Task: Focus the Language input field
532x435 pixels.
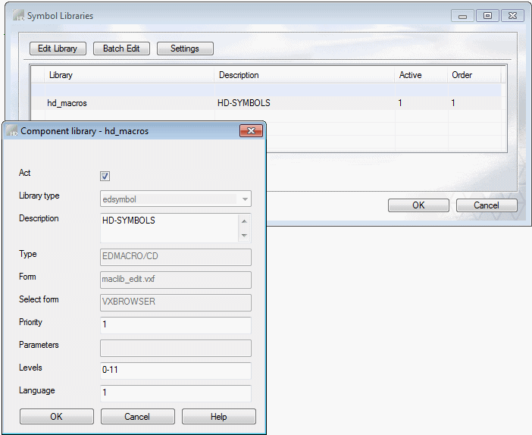Action: [175, 393]
